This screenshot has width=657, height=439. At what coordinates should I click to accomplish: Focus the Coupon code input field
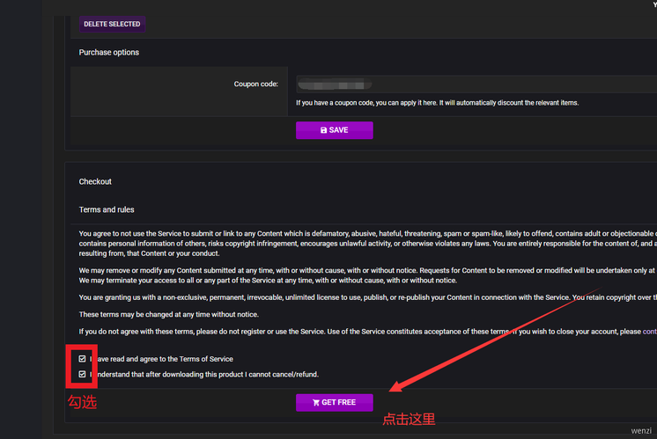click(x=476, y=84)
